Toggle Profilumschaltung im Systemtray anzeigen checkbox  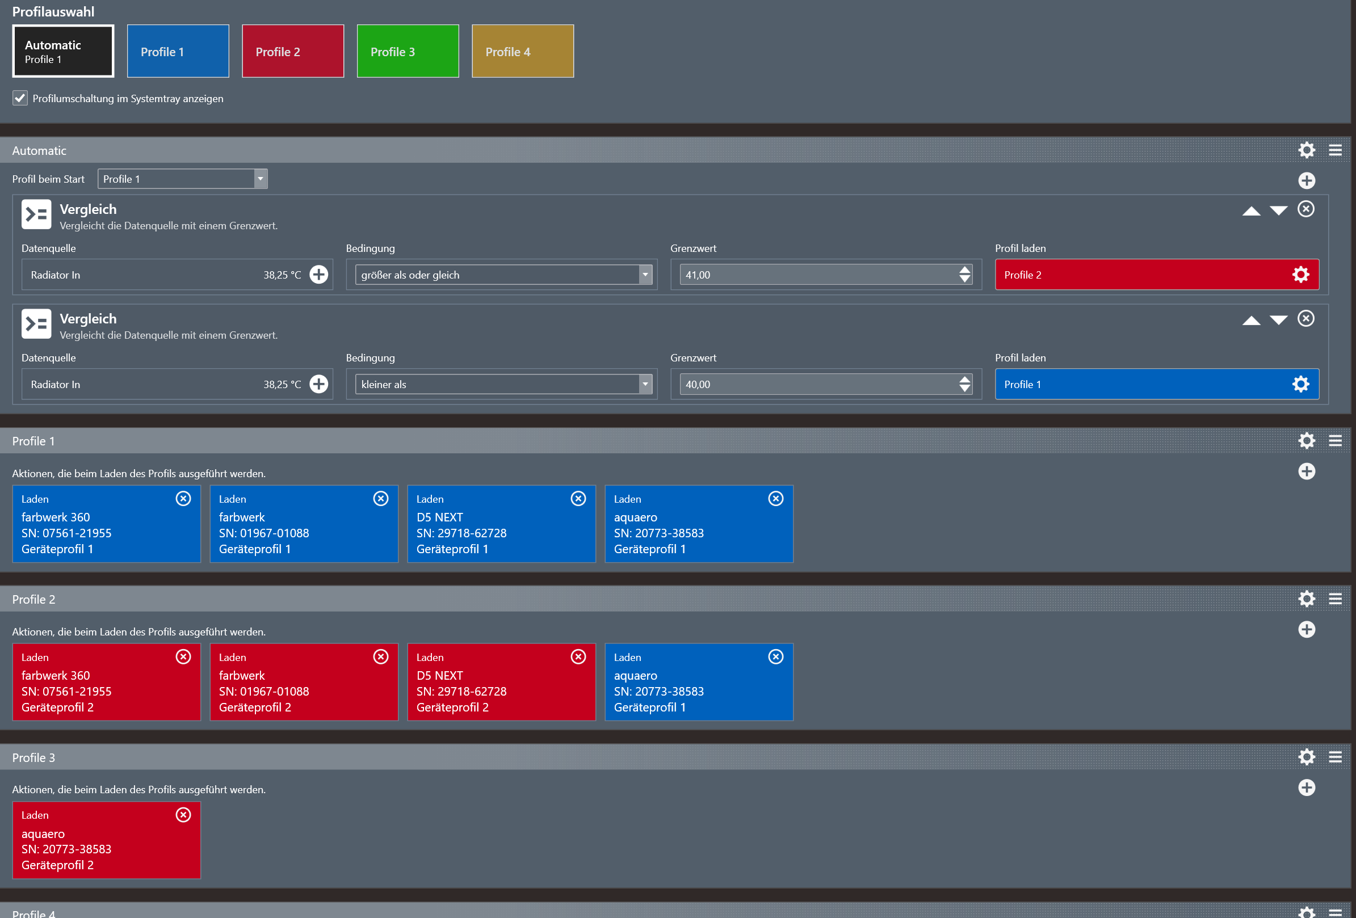(x=20, y=98)
